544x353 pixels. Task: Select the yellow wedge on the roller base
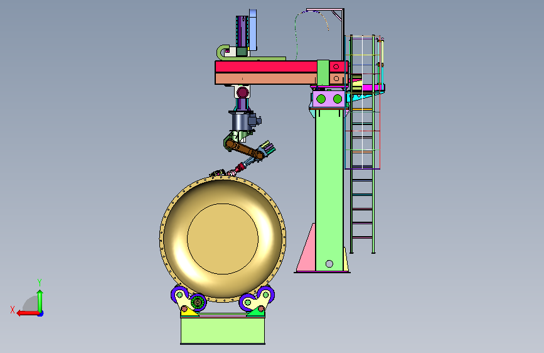tap(189, 313)
